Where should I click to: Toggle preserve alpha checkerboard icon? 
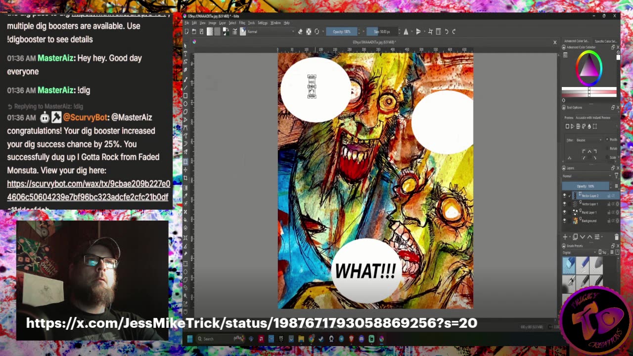coord(309,32)
